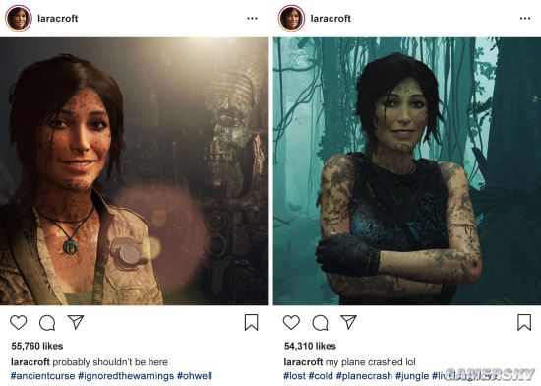
Task: Click the left post's profile avatar
Action: pos(19,19)
